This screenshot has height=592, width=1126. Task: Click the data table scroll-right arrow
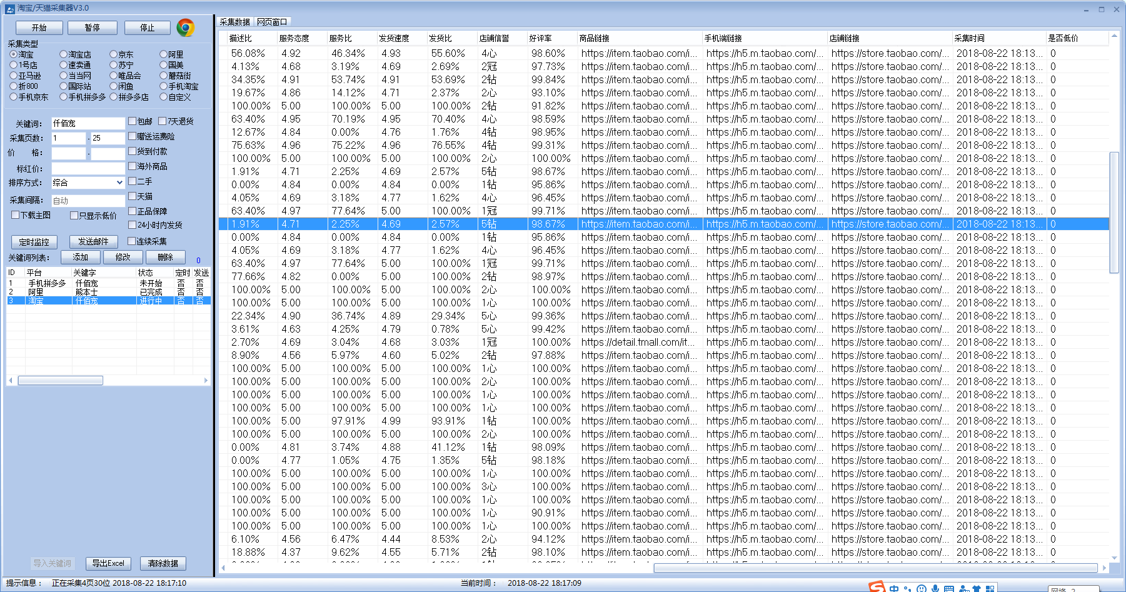click(1105, 568)
